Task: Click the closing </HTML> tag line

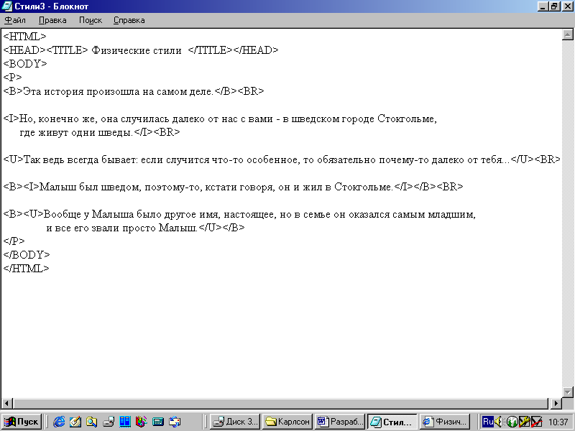Action: click(26, 269)
